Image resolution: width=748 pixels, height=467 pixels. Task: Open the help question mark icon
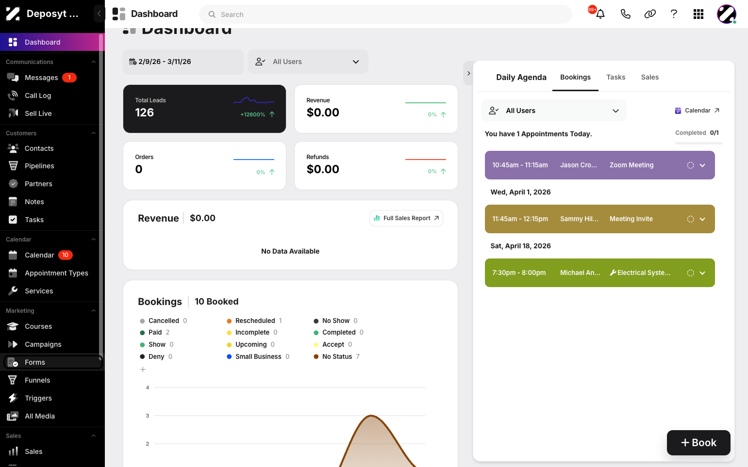coord(674,14)
